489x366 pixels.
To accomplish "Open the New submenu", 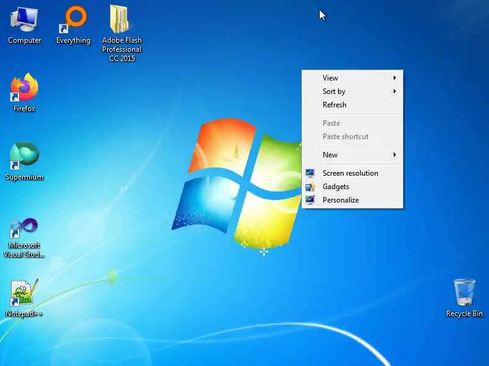I will click(353, 155).
